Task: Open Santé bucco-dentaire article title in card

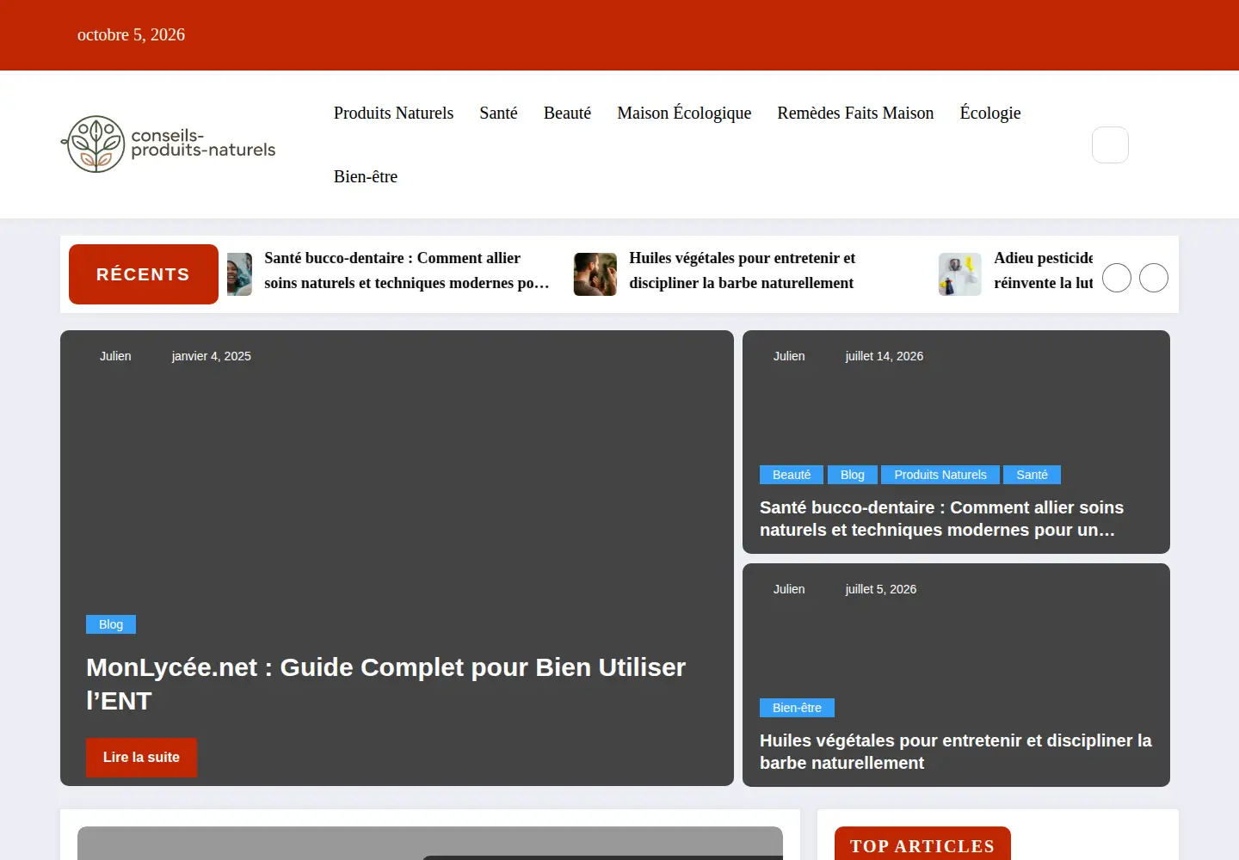Action: pyautogui.click(x=942, y=519)
